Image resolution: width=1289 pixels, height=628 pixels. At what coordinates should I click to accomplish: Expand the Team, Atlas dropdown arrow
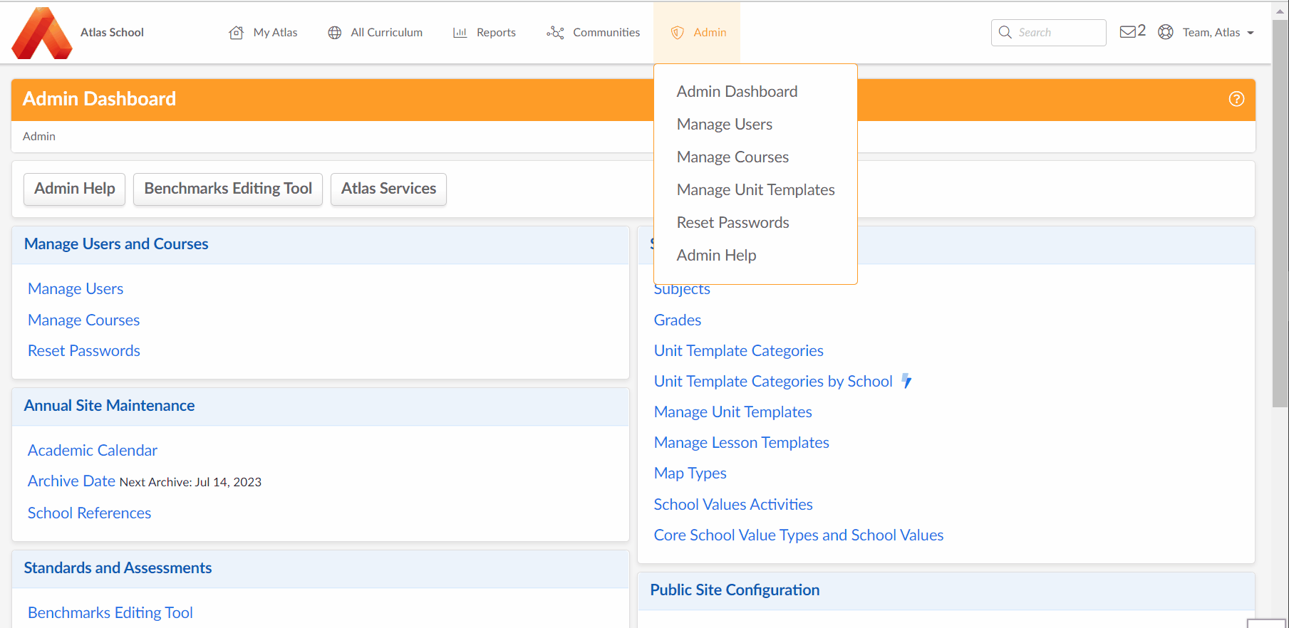point(1251,33)
